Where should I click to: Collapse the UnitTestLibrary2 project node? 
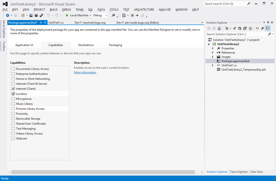pos(209,44)
